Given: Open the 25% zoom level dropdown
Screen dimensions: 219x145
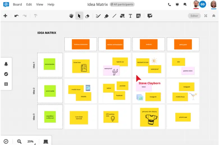Looking at the screenshot, I should (31, 141).
